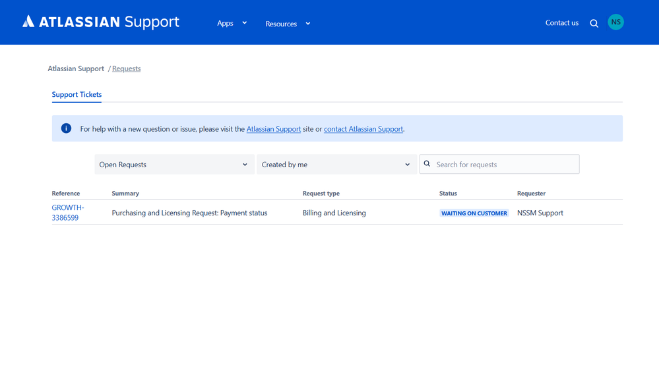Click the Billing and Licensing cell
Image resolution: width=659 pixels, height=372 pixels.
334,213
